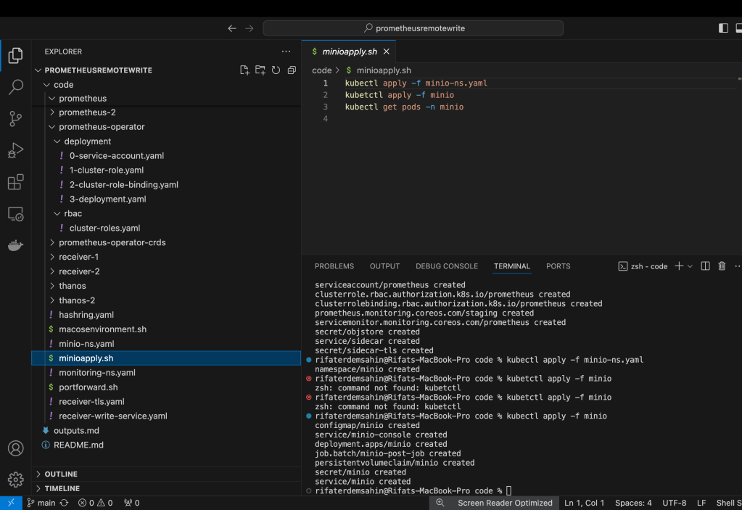Open the Docker view in activity bar
This screenshot has height=510, width=742.
point(16,245)
